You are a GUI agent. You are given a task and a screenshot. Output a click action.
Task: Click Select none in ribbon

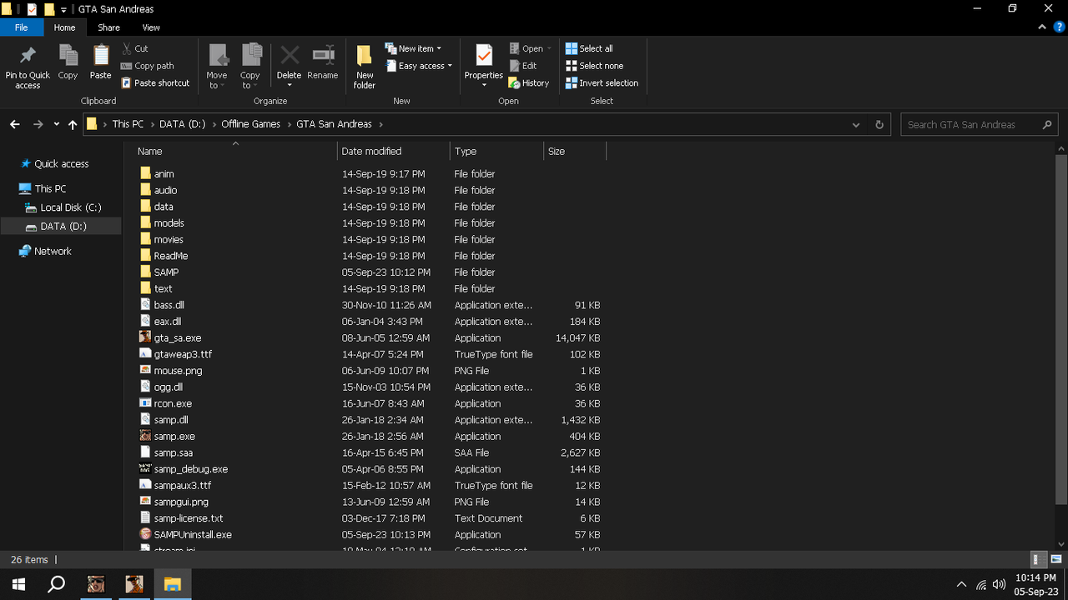click(594, 66)
